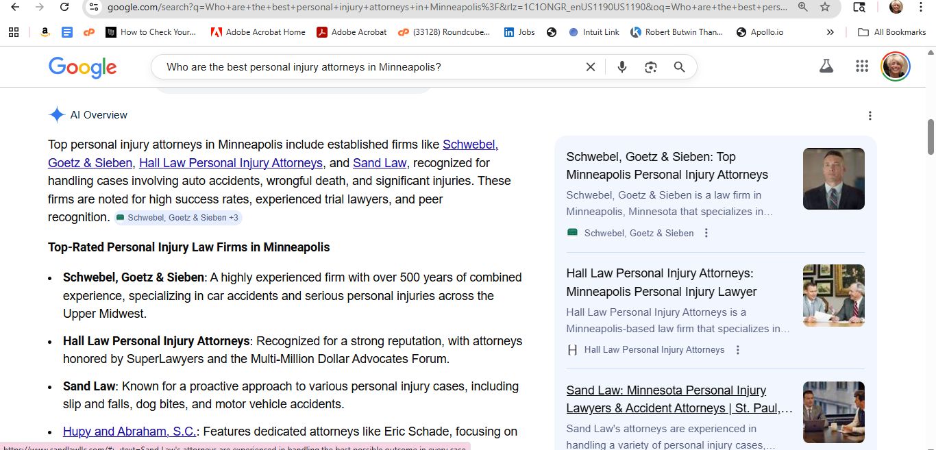This screenshot has width=936, height=450.
Task: Click the browser forward arrow
Action: coord(39,7)
